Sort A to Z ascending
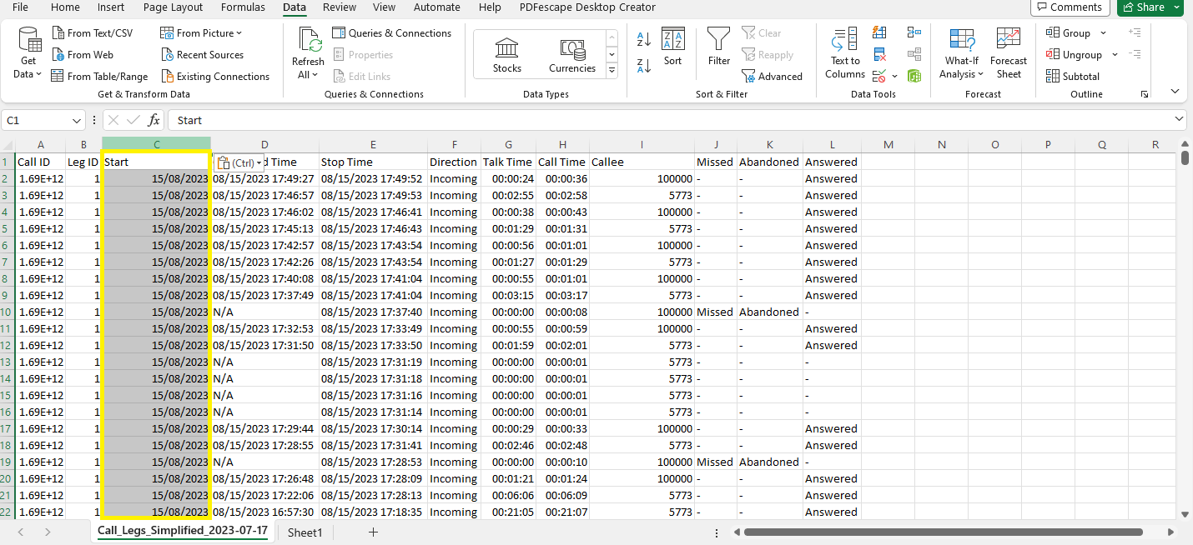This screenshot has width=1193, height=545. pos(643,39)
